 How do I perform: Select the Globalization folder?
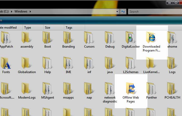coord(27,65)
